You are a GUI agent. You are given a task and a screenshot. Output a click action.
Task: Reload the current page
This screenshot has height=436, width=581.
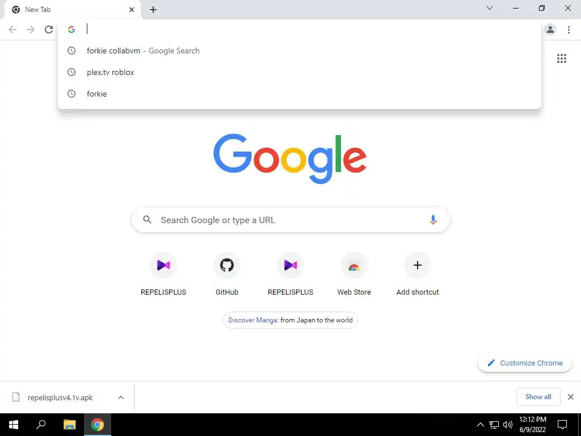(49, 30)
